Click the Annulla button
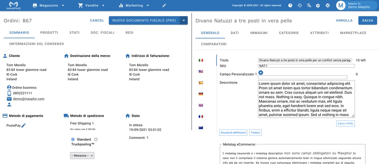379x164 pixels. 344,20
